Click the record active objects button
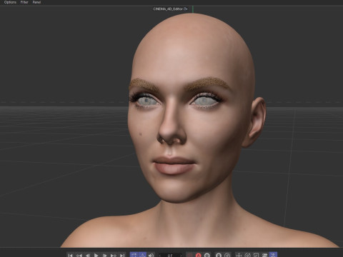343x257 pixels. pyautogui.click(x=189, y=255)
